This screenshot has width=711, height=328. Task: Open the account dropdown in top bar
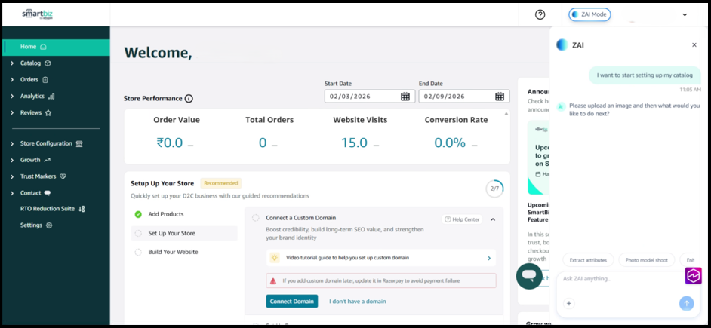click(x=685, y=14)
